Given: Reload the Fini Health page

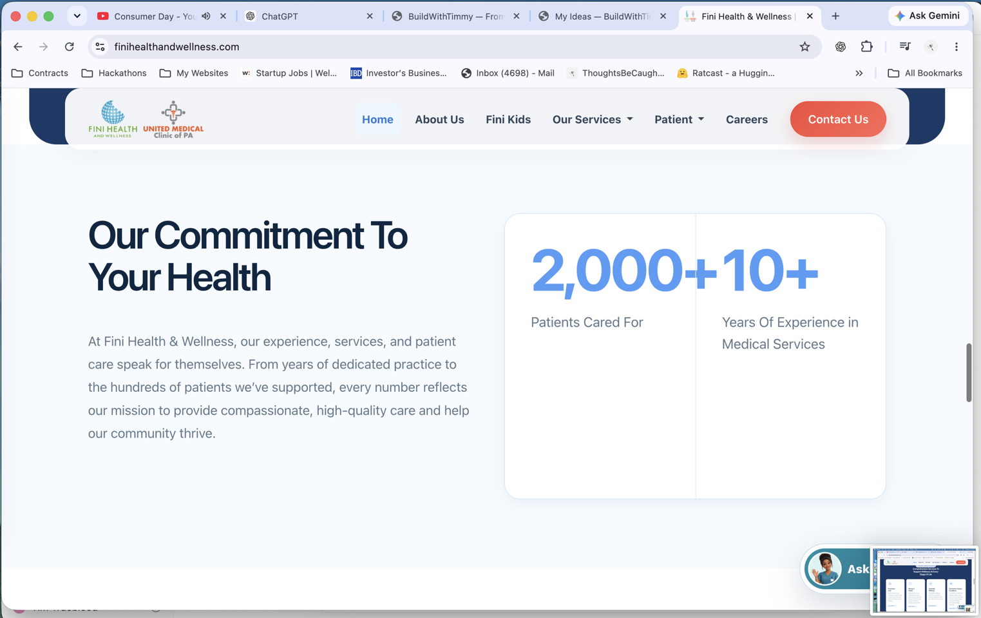Looking at the screenshot, I should (x=70, y=47).
